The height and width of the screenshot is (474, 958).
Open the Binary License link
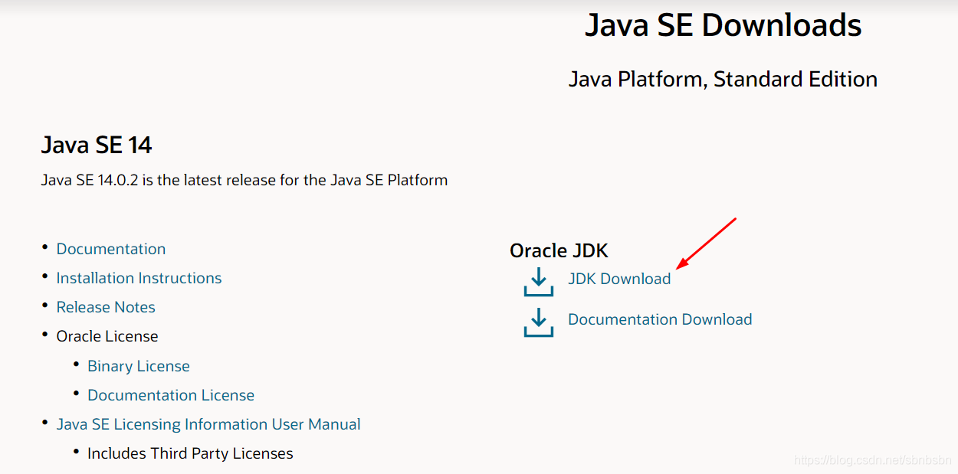[x=138, y=365]
